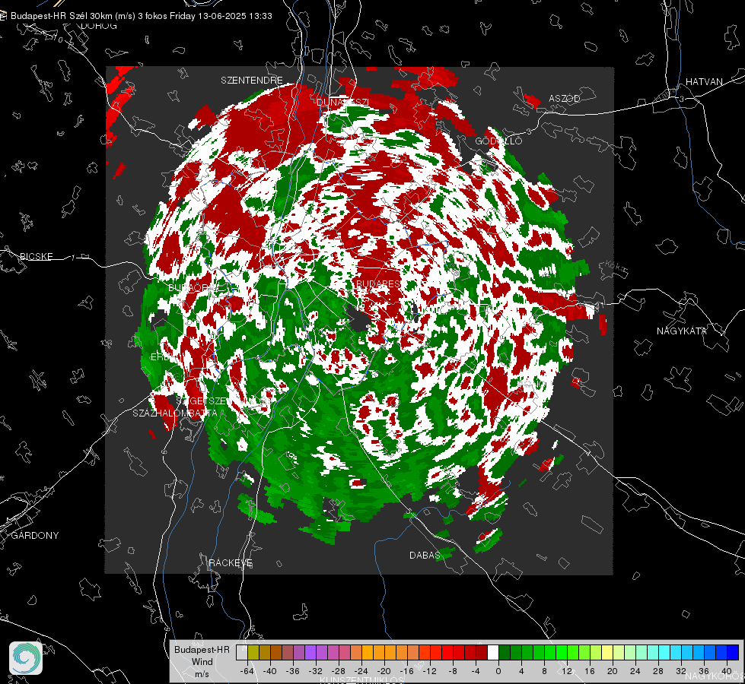Click the '32' legend value
745x684 pixels.
[x=681, y=671]
